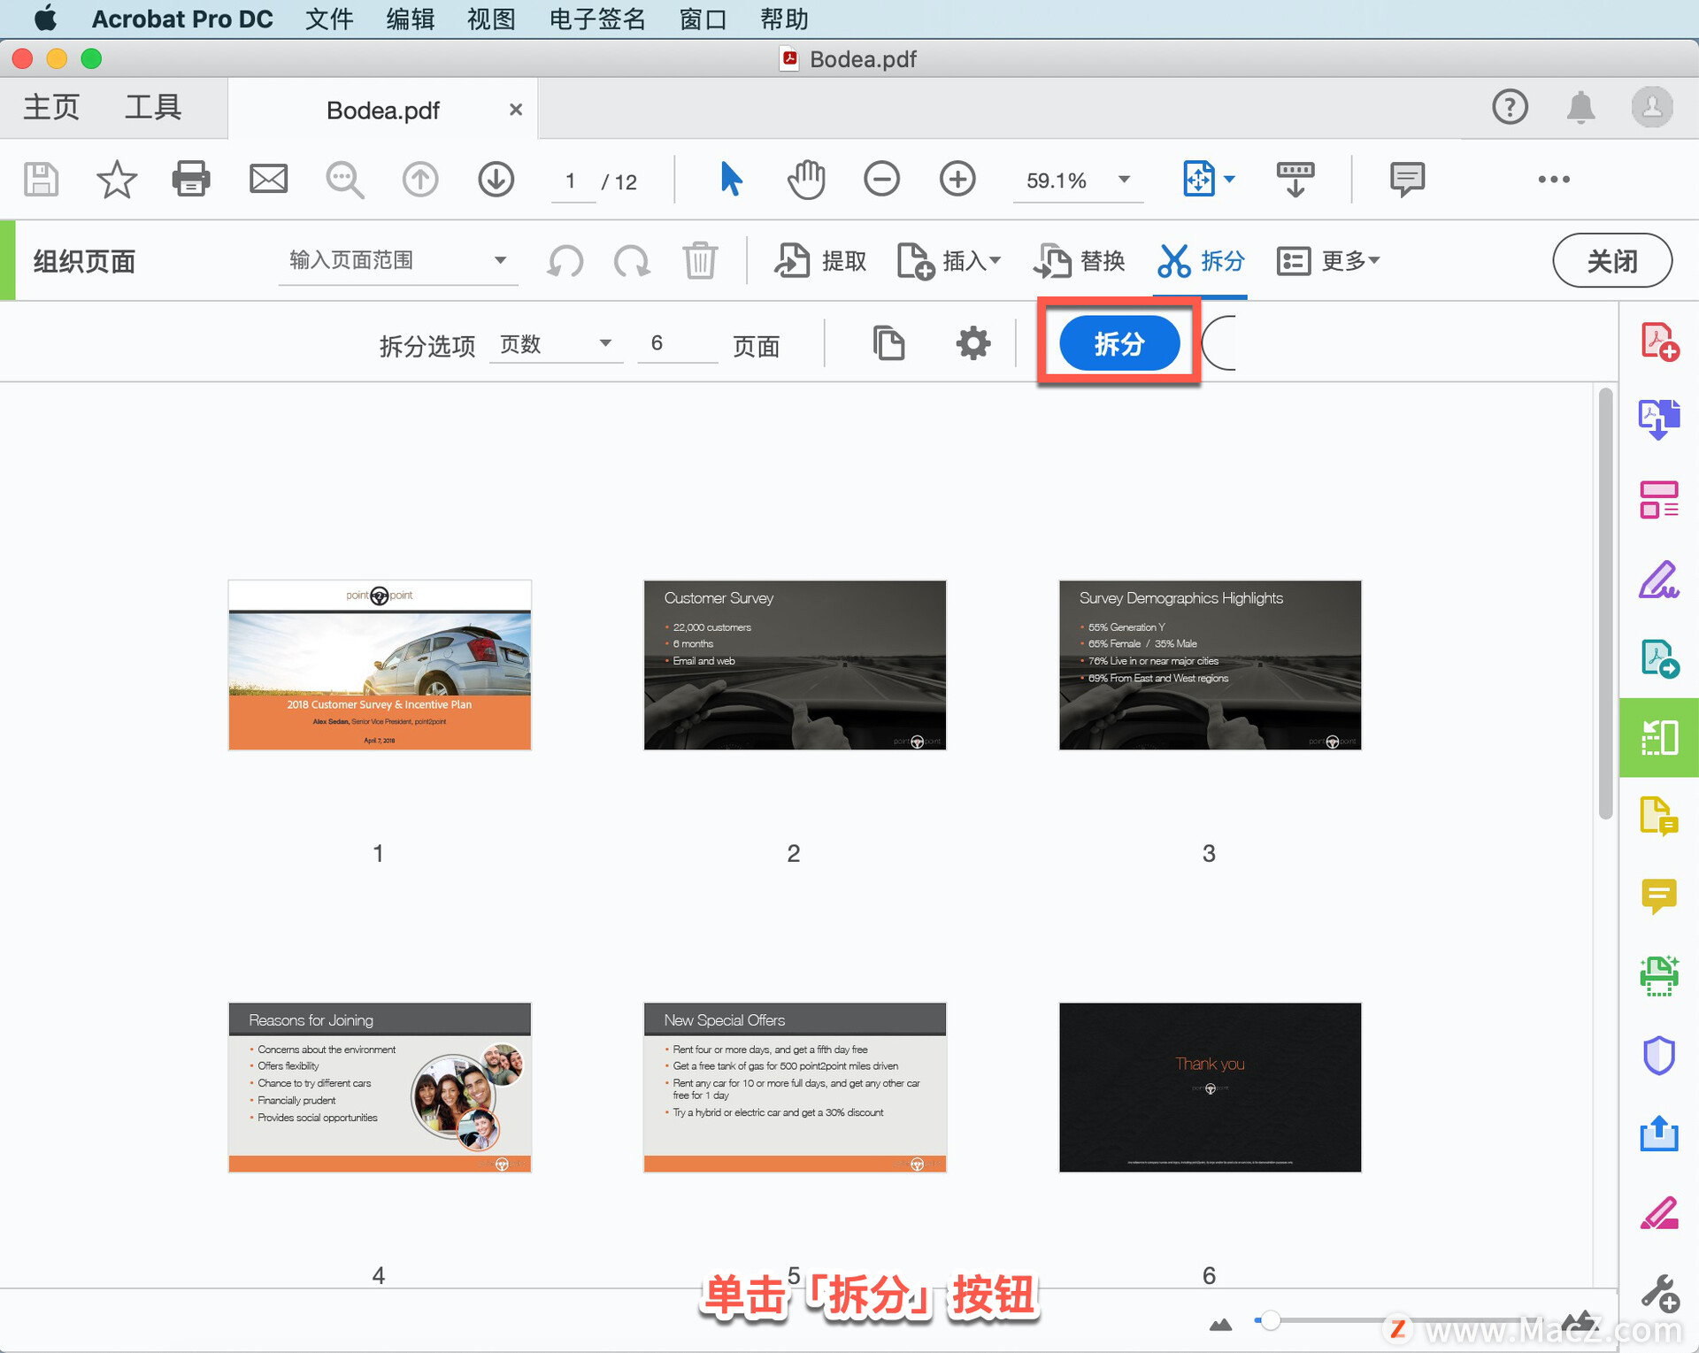Open the 电子签名 menu
This screenshot has width=1699, height=1353.
click(596, 19)
